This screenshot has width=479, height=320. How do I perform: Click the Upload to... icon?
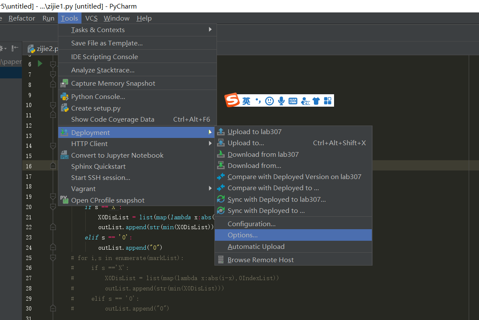(x=221, y=143)
